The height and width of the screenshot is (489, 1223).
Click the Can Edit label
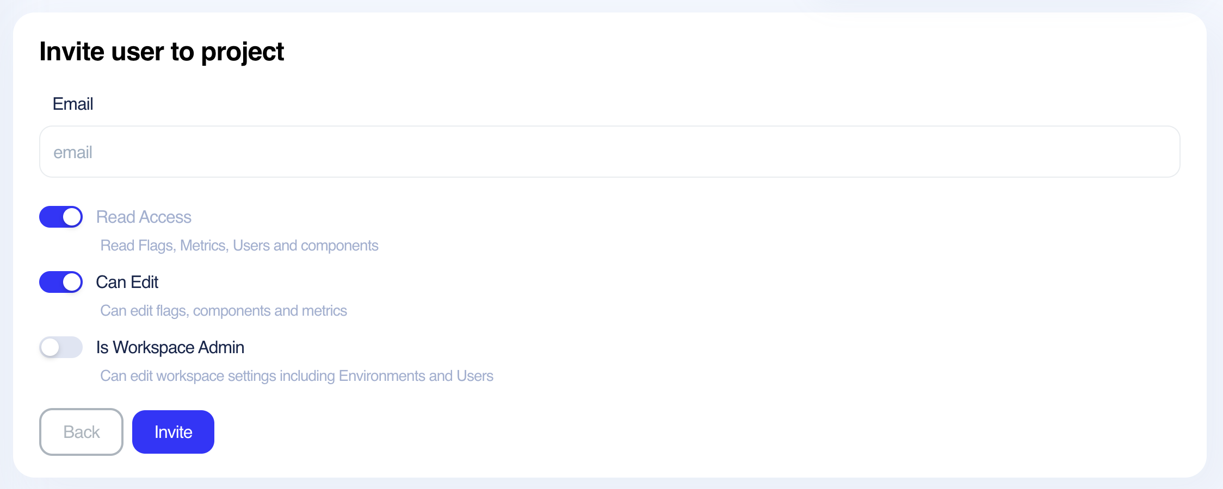(127, 282)
